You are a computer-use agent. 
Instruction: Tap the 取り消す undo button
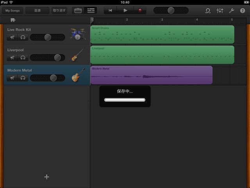59,11
